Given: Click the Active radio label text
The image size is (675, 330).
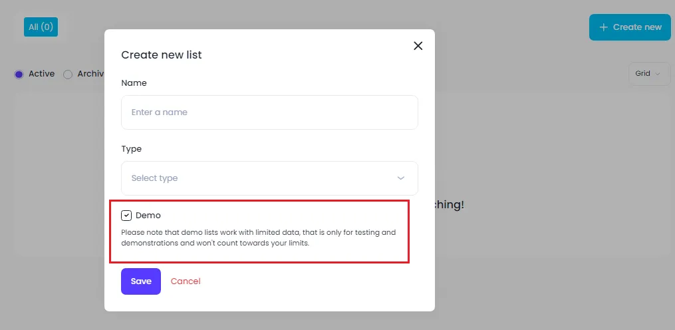Looking at the screenshot, I should click(41, 74).
